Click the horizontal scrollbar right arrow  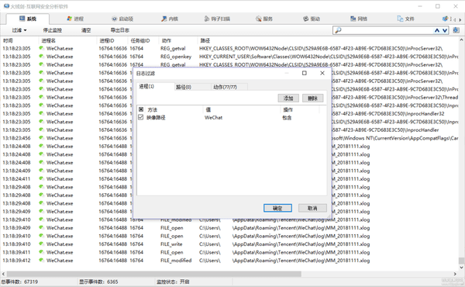[x=455, y=274]
